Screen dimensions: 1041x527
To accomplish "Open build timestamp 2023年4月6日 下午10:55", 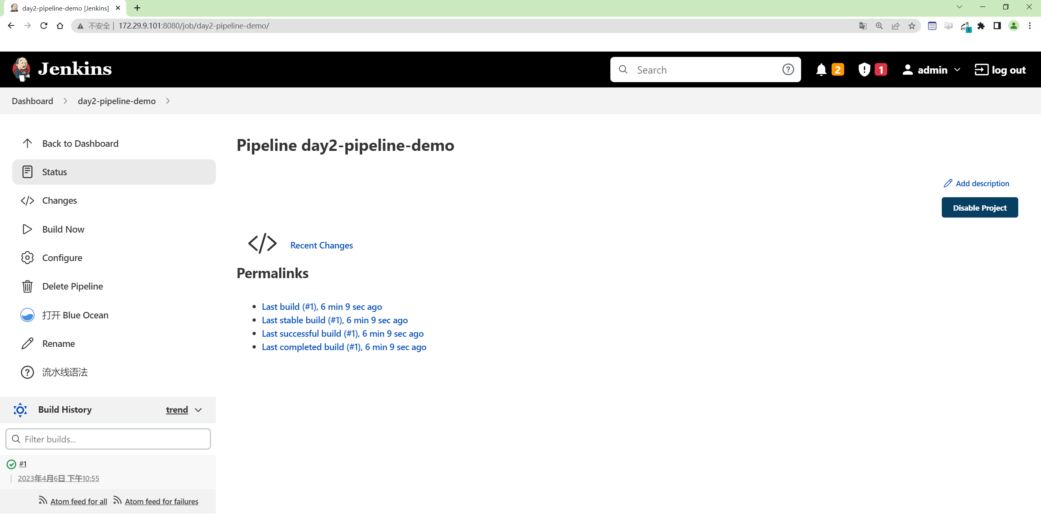I will [59, 478].
